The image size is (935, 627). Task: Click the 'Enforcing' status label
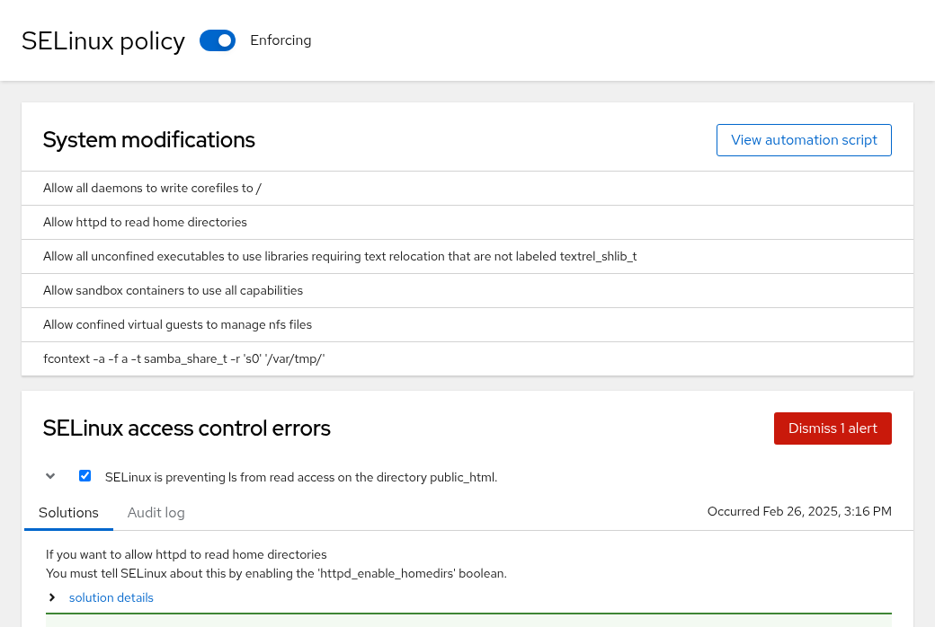pos(280,40)
